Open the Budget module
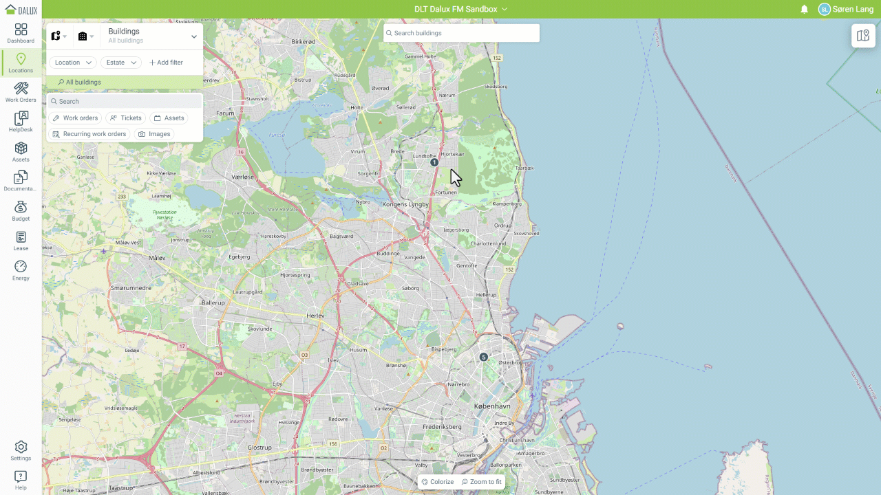881x495 pixels. coord(21,211)
